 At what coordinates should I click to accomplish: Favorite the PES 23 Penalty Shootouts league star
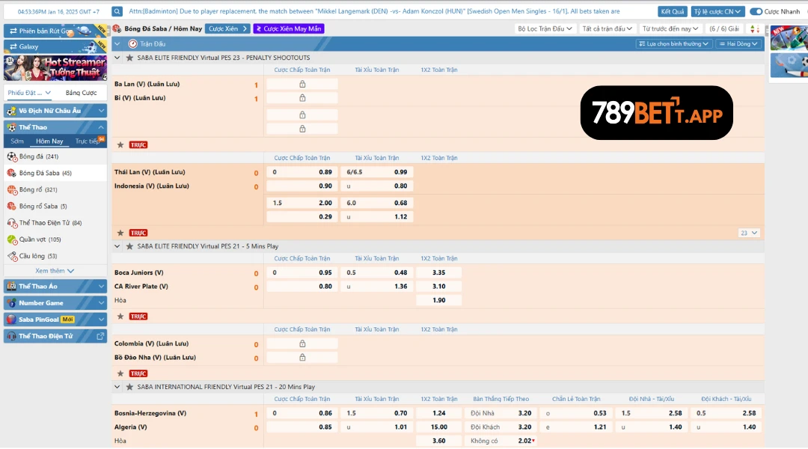[x=129, y=58]
